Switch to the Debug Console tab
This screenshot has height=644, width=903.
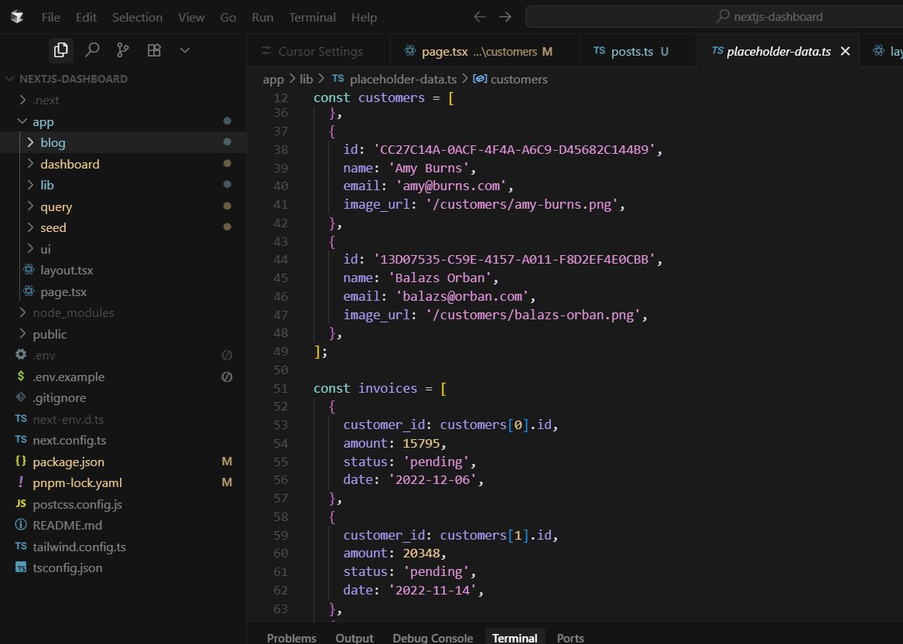(433, 638)
